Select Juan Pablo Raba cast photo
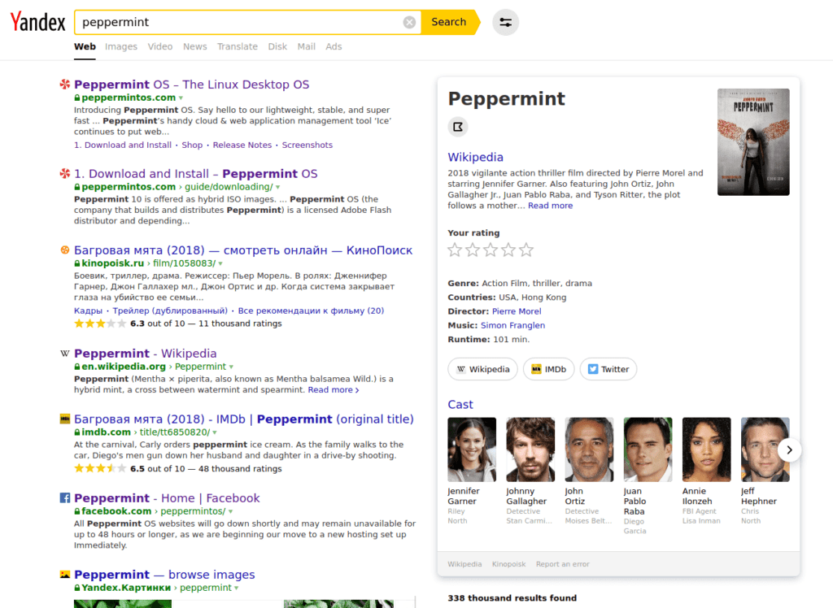833x608 pixels. click(648, 449)
